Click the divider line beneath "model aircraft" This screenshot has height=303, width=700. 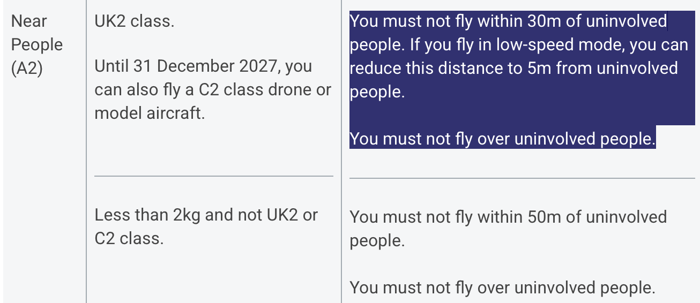213,176
